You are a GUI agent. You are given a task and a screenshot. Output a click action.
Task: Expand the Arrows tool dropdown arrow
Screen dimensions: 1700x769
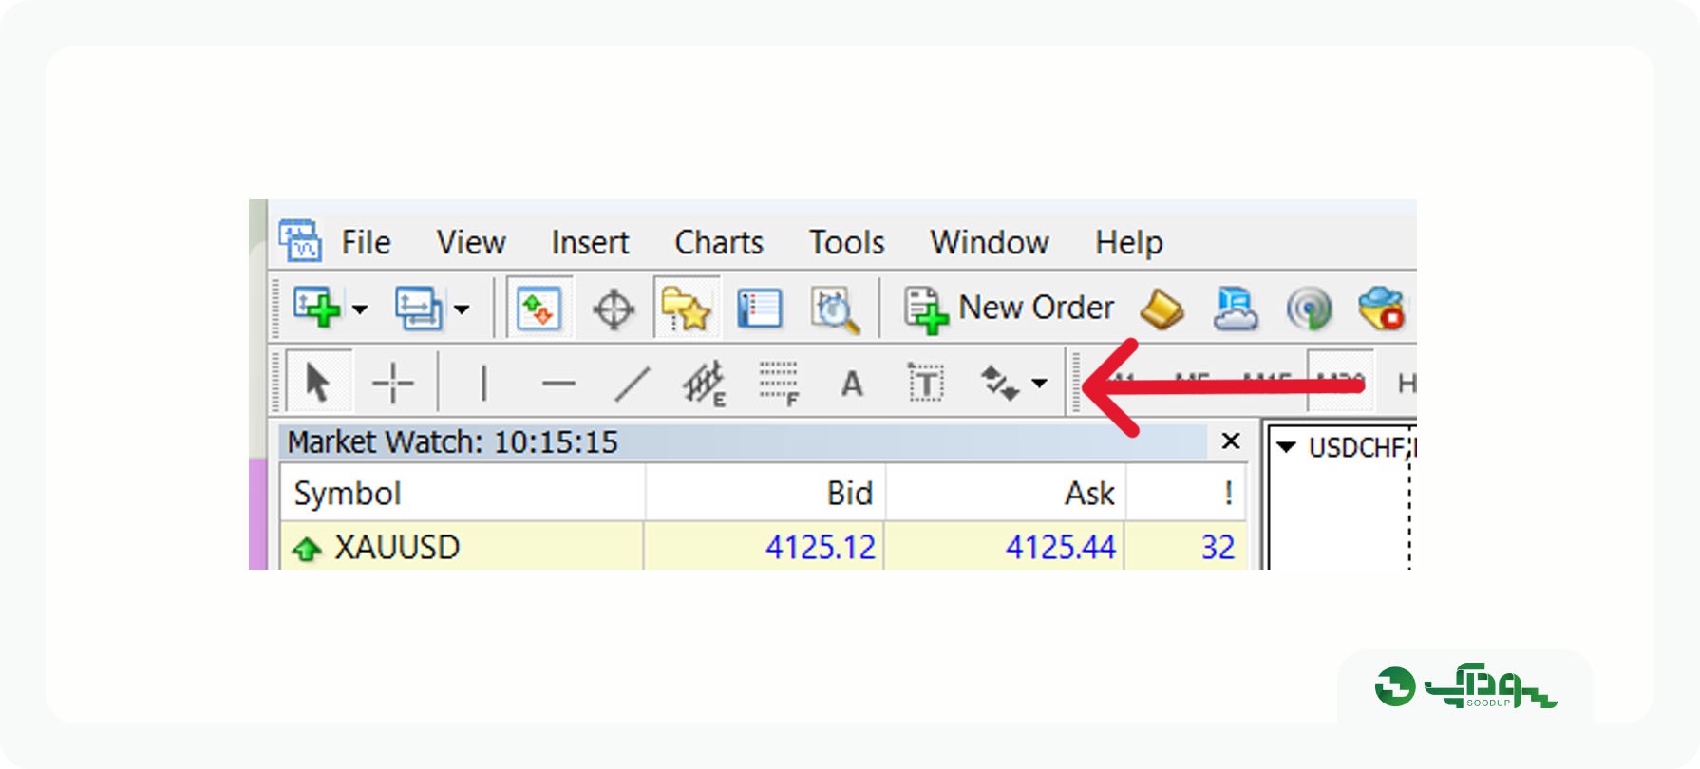point(1040,384)
